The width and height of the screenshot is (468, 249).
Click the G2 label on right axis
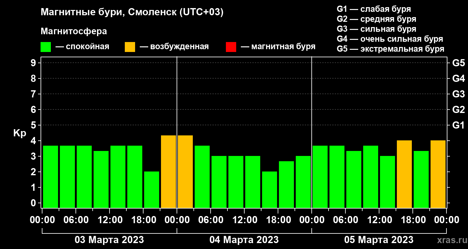point(458,110)
